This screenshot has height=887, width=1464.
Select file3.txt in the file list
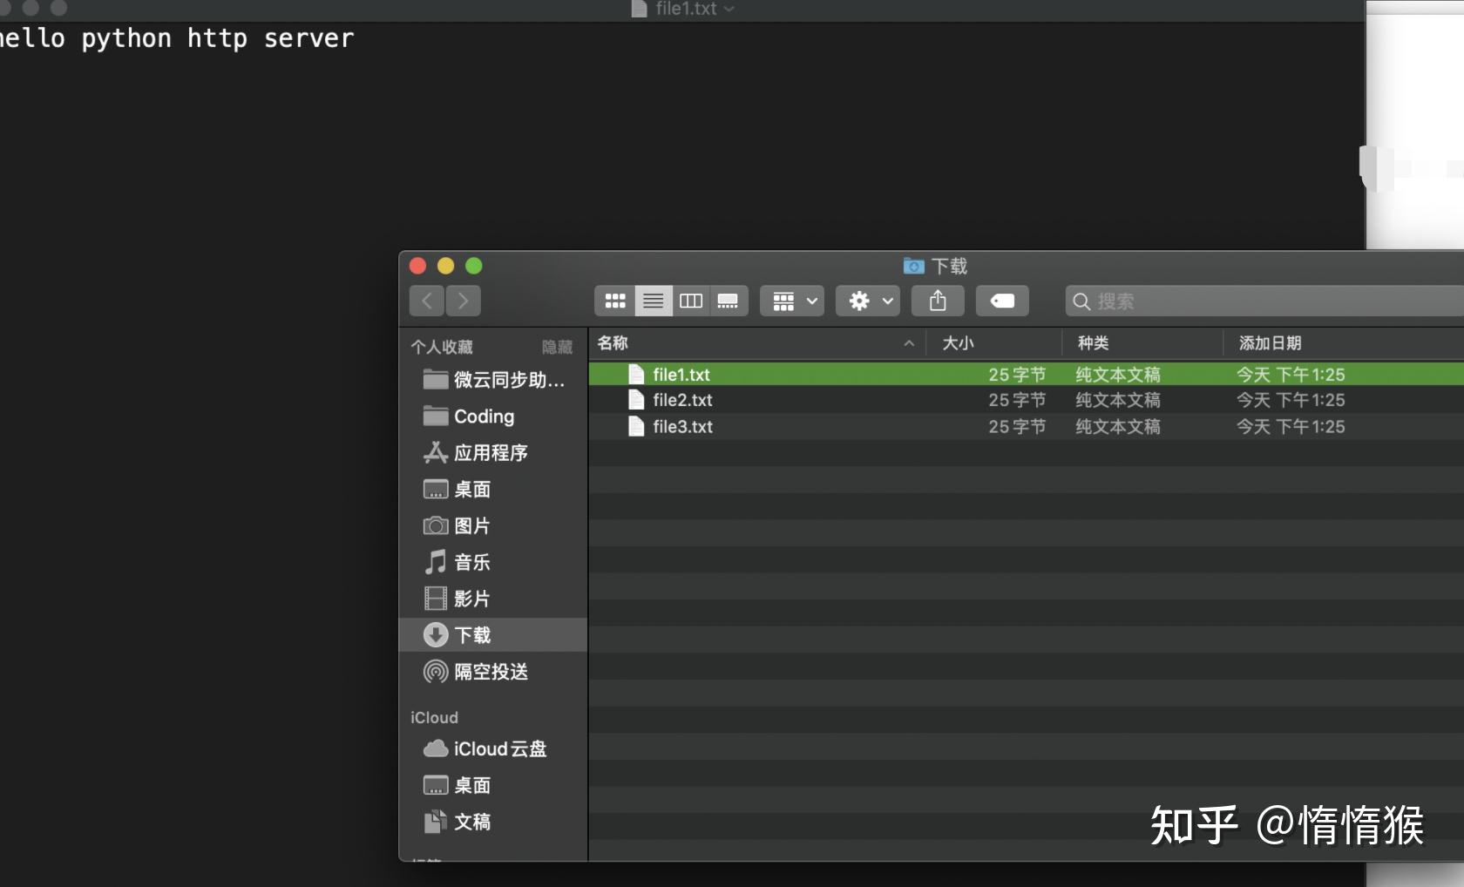[x=682, y=427]
